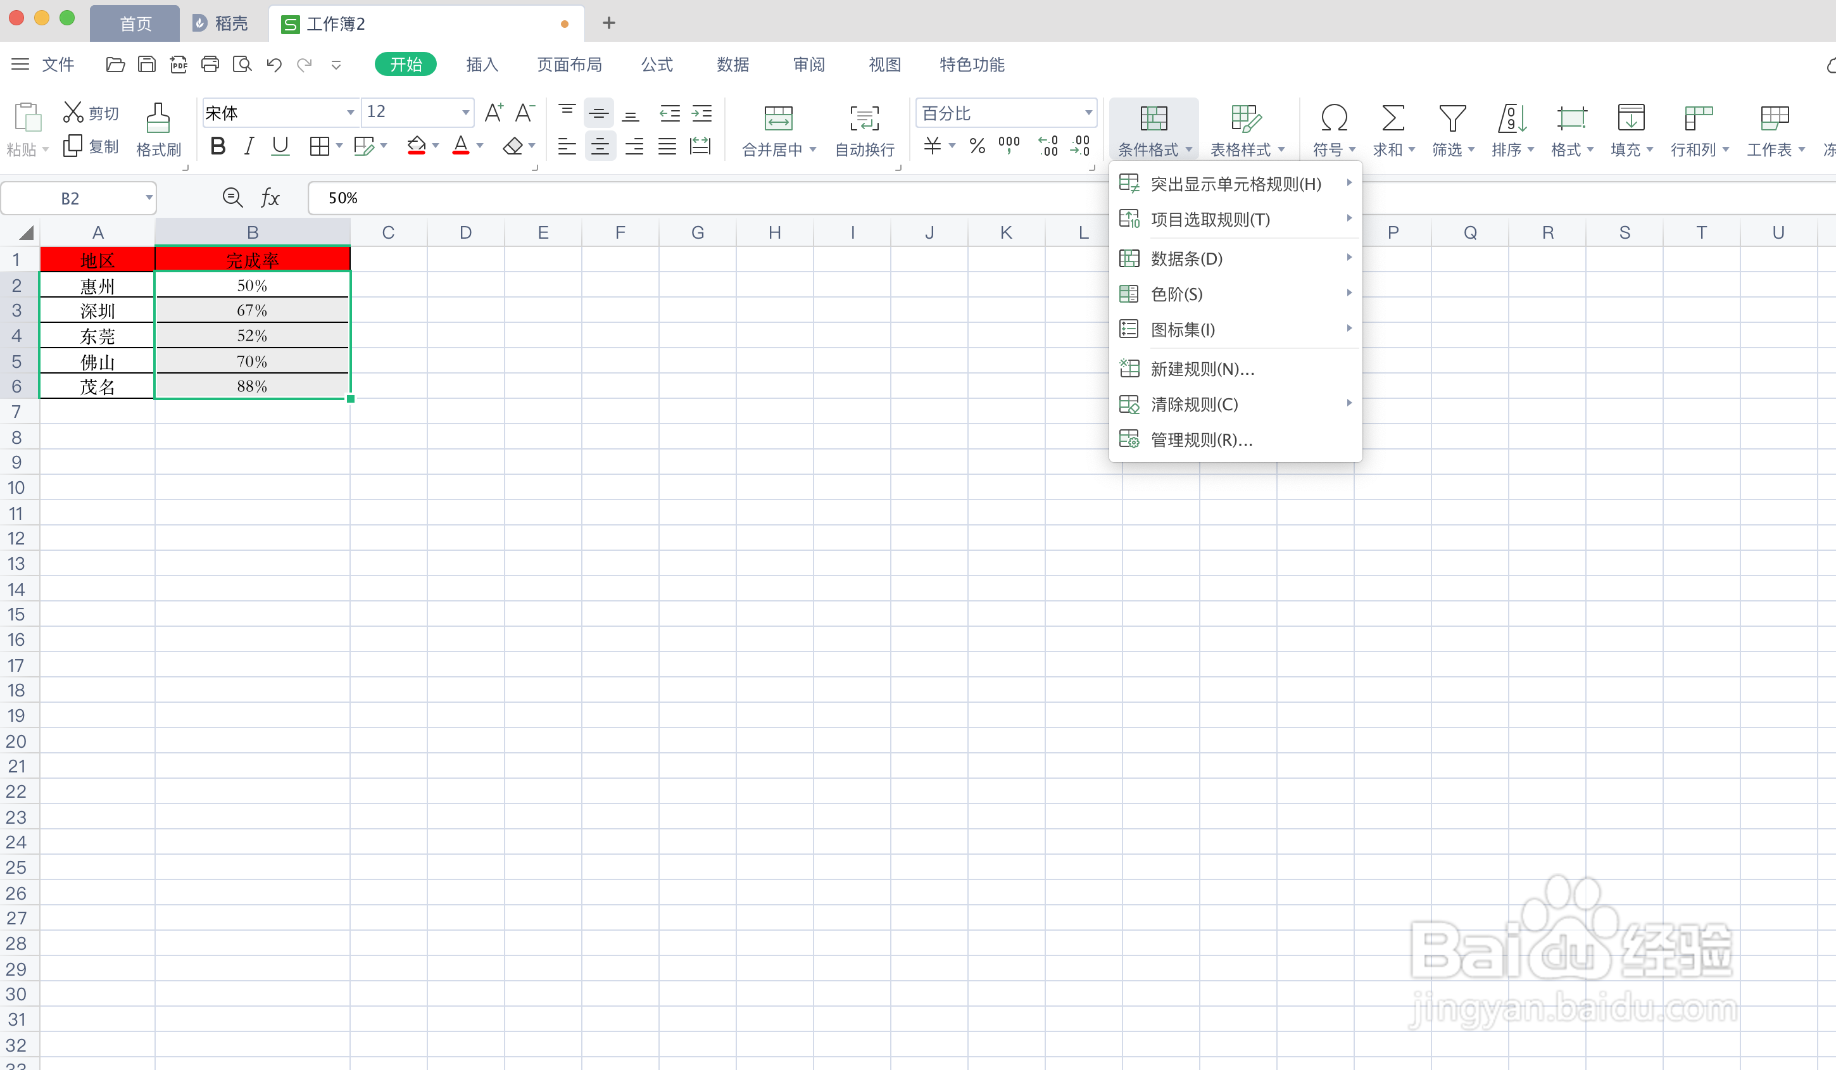Image resolution: width=1836 pixels, height=1070 pixels.
Task: Switch to the Home (首页) tab
Action: [135, 23]
